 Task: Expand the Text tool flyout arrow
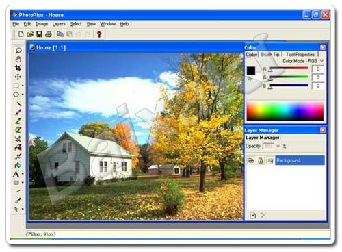[x=23, y=174]
